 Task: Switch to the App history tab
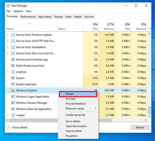[45, 17]
